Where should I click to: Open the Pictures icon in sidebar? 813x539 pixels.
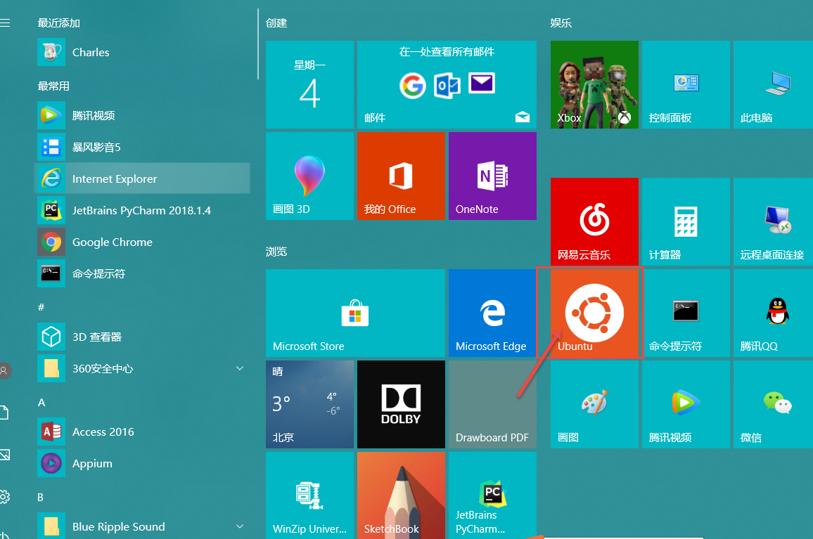(5, 455)
